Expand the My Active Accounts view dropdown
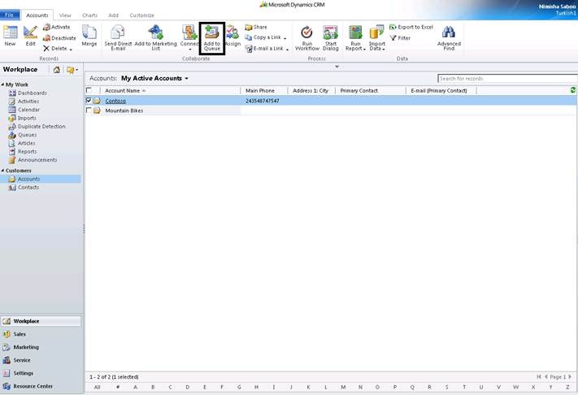 click(187, 79)
